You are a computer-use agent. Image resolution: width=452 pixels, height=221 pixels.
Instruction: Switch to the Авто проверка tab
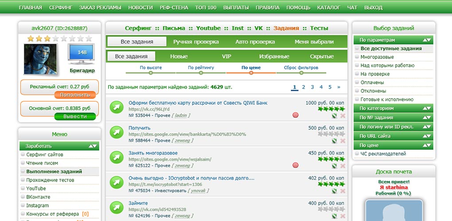point(255,42)
